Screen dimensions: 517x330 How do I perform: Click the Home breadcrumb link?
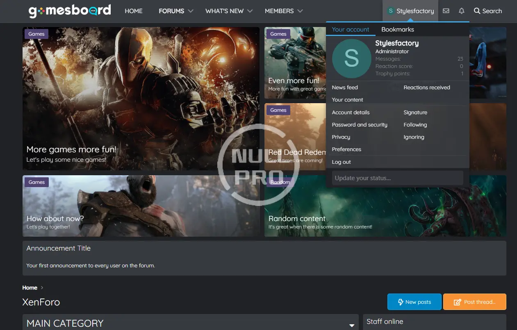pos(30,288)
